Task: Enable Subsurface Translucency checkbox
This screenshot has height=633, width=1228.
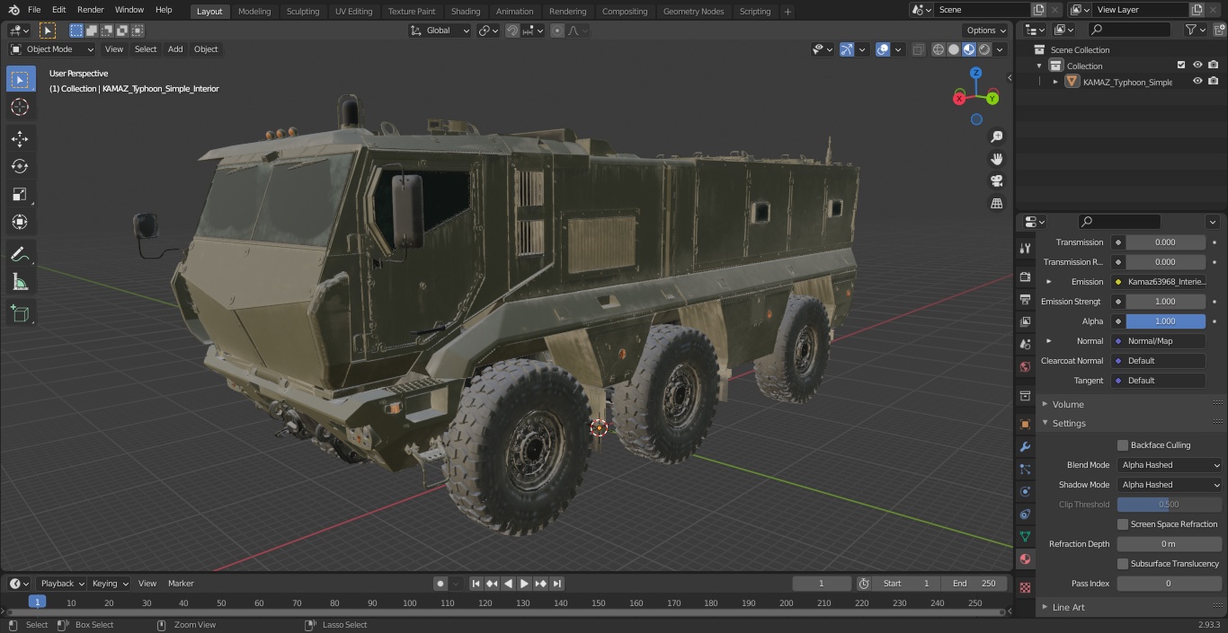Action: click(1123, 564)
